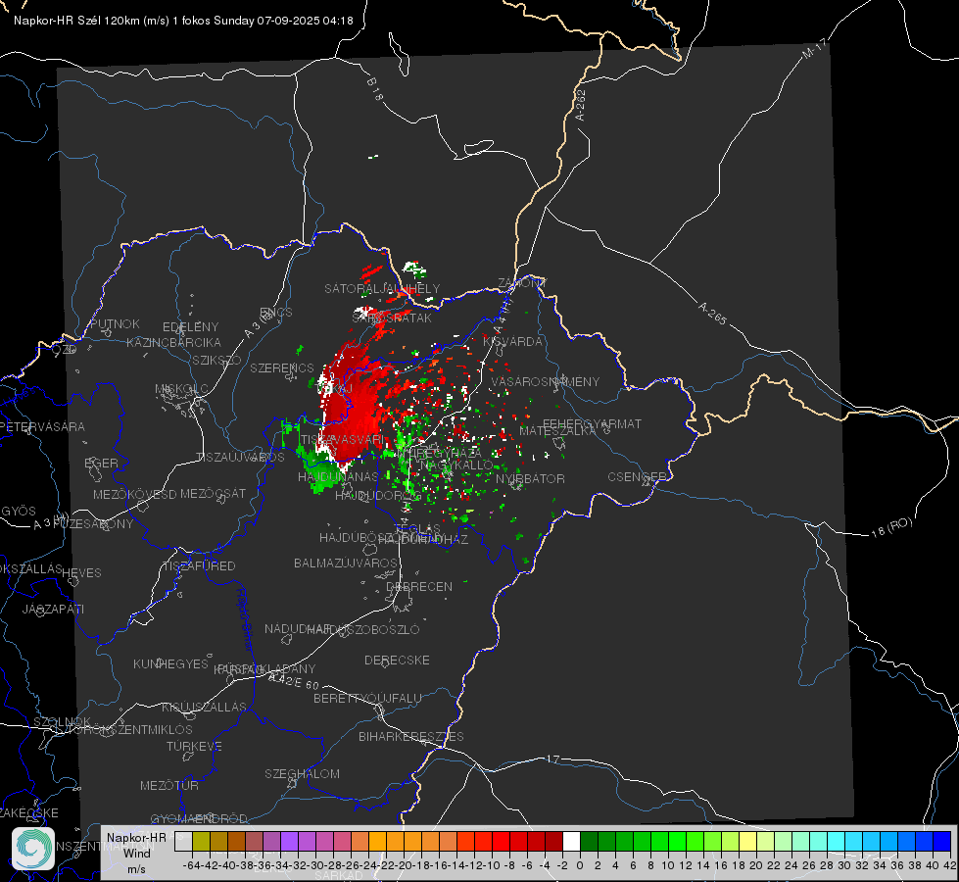Select the PUTNOK town label

pos(115,323)
